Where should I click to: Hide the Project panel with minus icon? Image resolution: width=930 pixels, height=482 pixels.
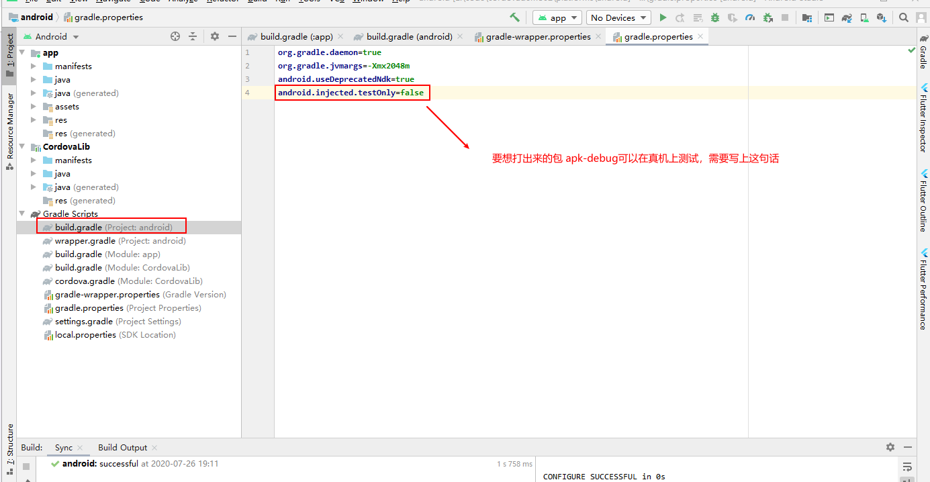(x=232, y=36)
